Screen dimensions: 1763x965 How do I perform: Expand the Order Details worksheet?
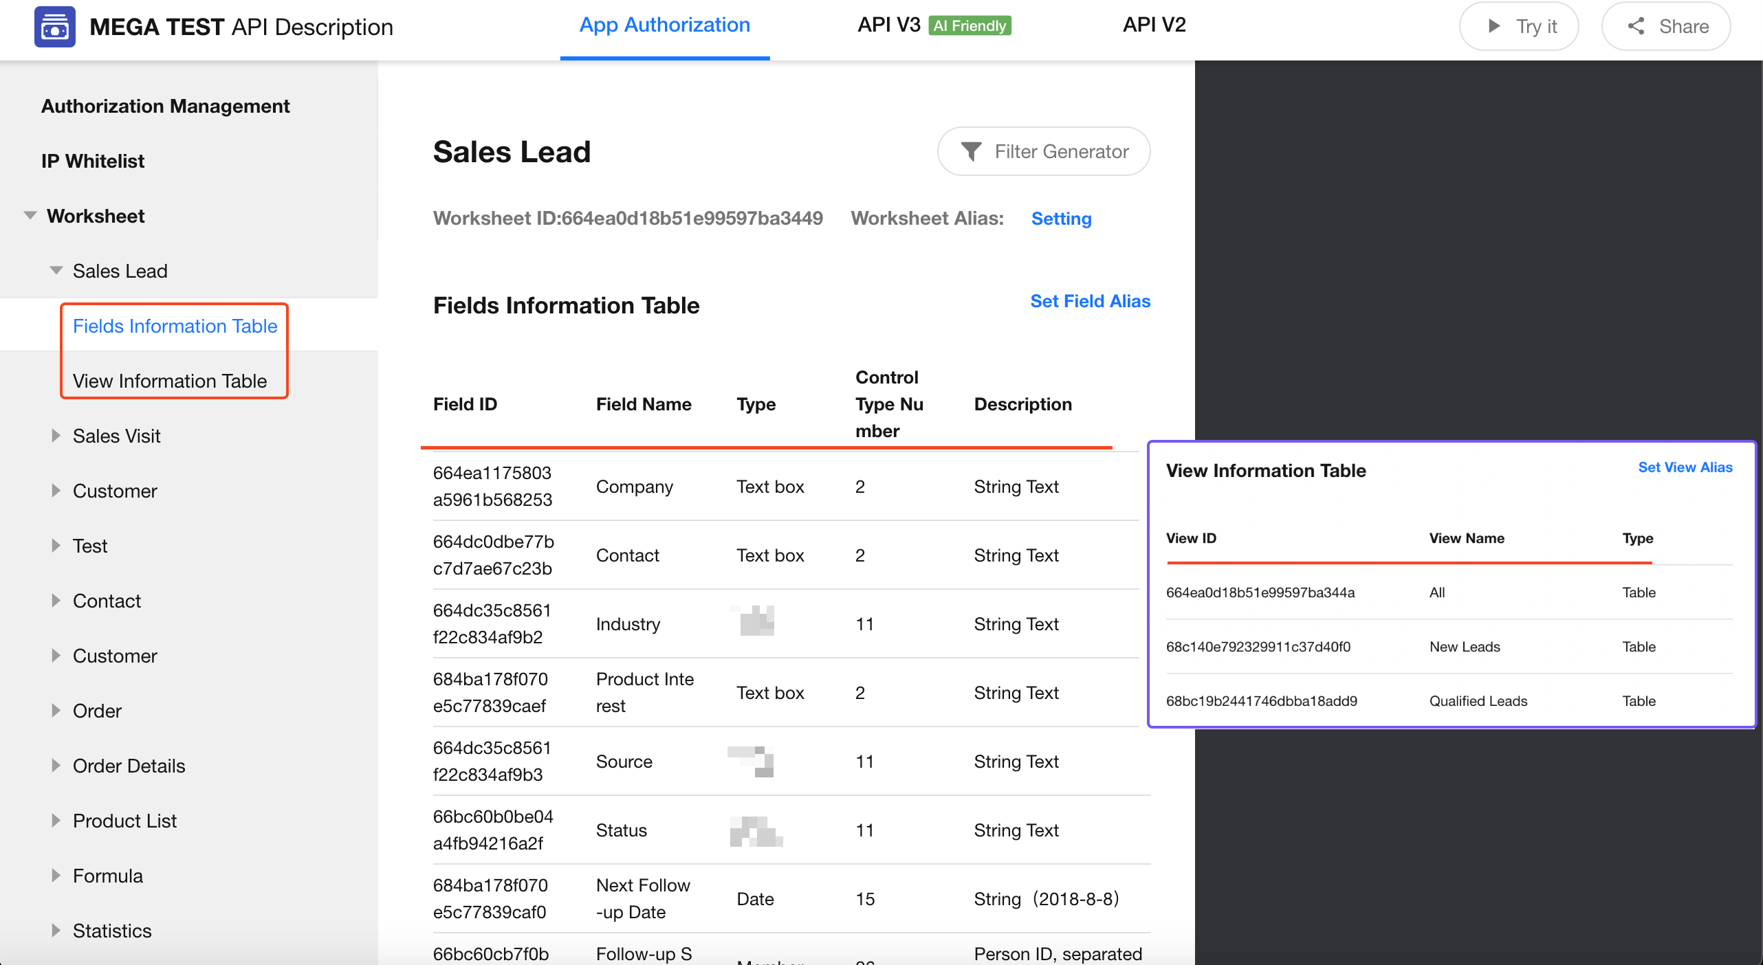point(56,766)
